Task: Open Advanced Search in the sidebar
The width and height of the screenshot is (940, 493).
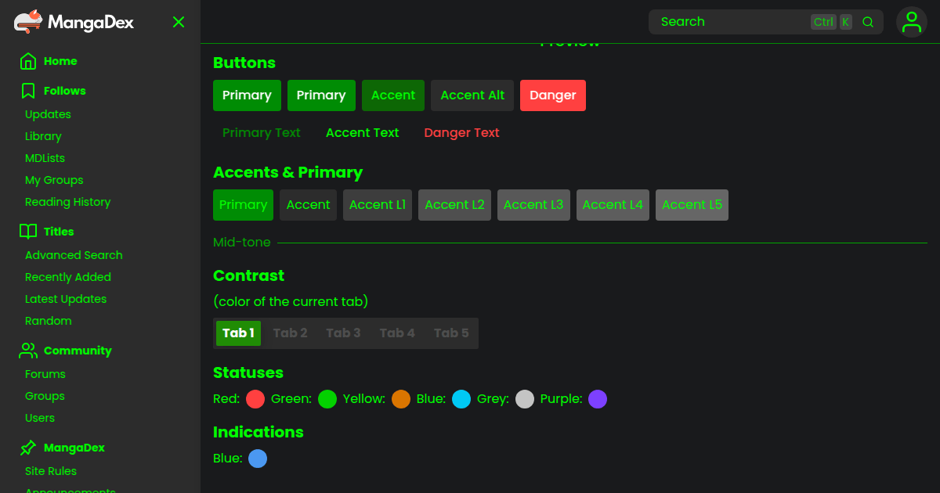Action: [x=74, y=255]
